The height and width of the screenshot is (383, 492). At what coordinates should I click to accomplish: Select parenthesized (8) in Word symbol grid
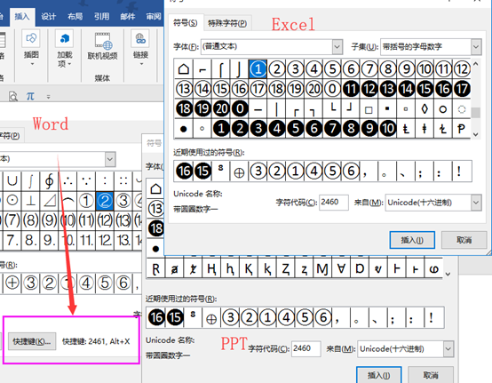tap(30, 220)
